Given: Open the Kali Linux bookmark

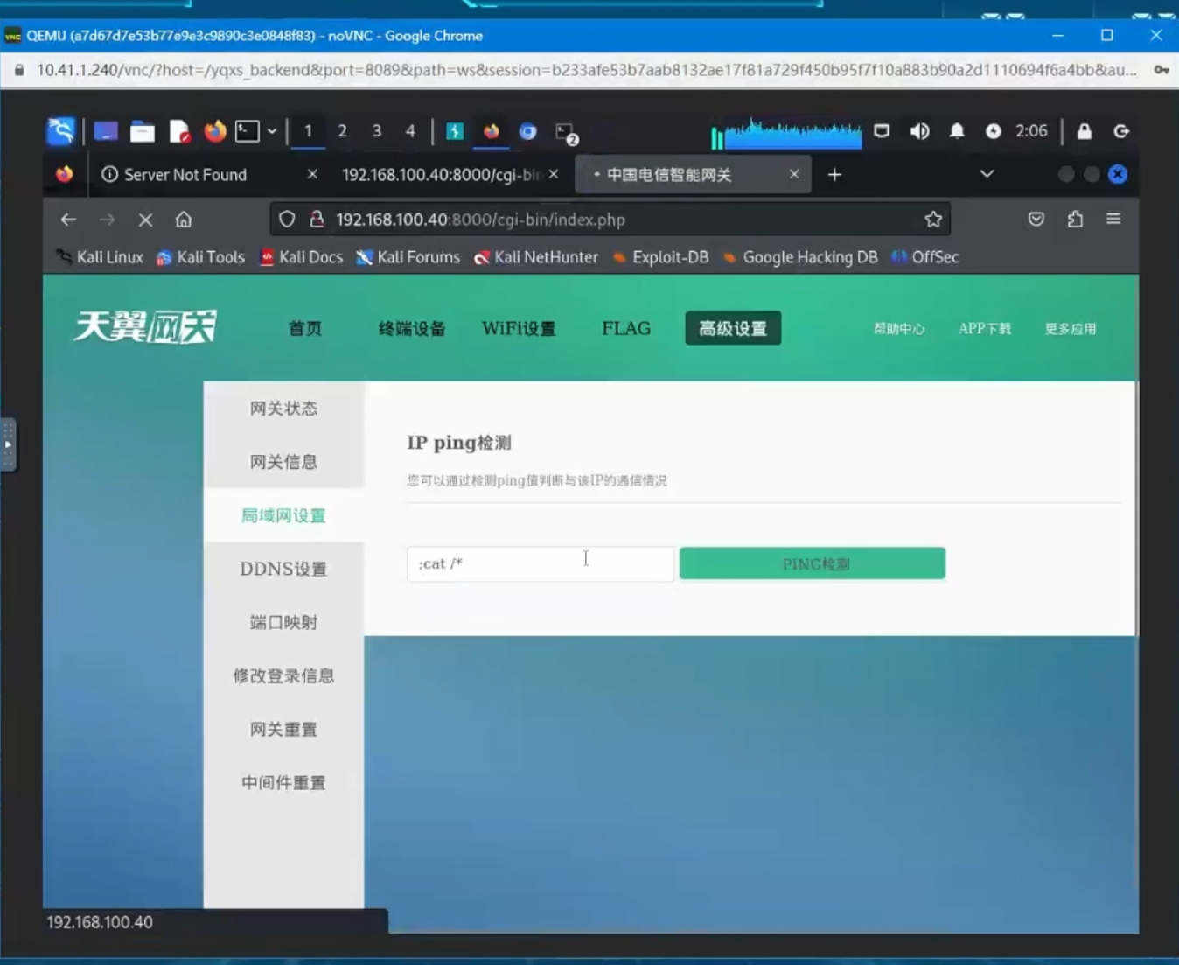Looking at the screenshot, I should [100, 257].
